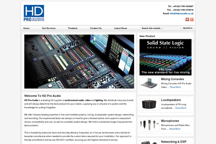Click the New Product heading
Viewport: 216px width, 144px height.
147,36
